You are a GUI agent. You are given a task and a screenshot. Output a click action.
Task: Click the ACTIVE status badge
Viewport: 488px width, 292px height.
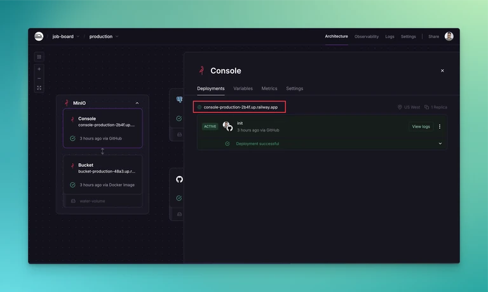tap(210, 126)
